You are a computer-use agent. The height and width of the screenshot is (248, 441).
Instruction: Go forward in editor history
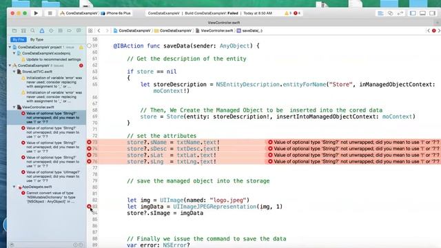click(107, 30)
